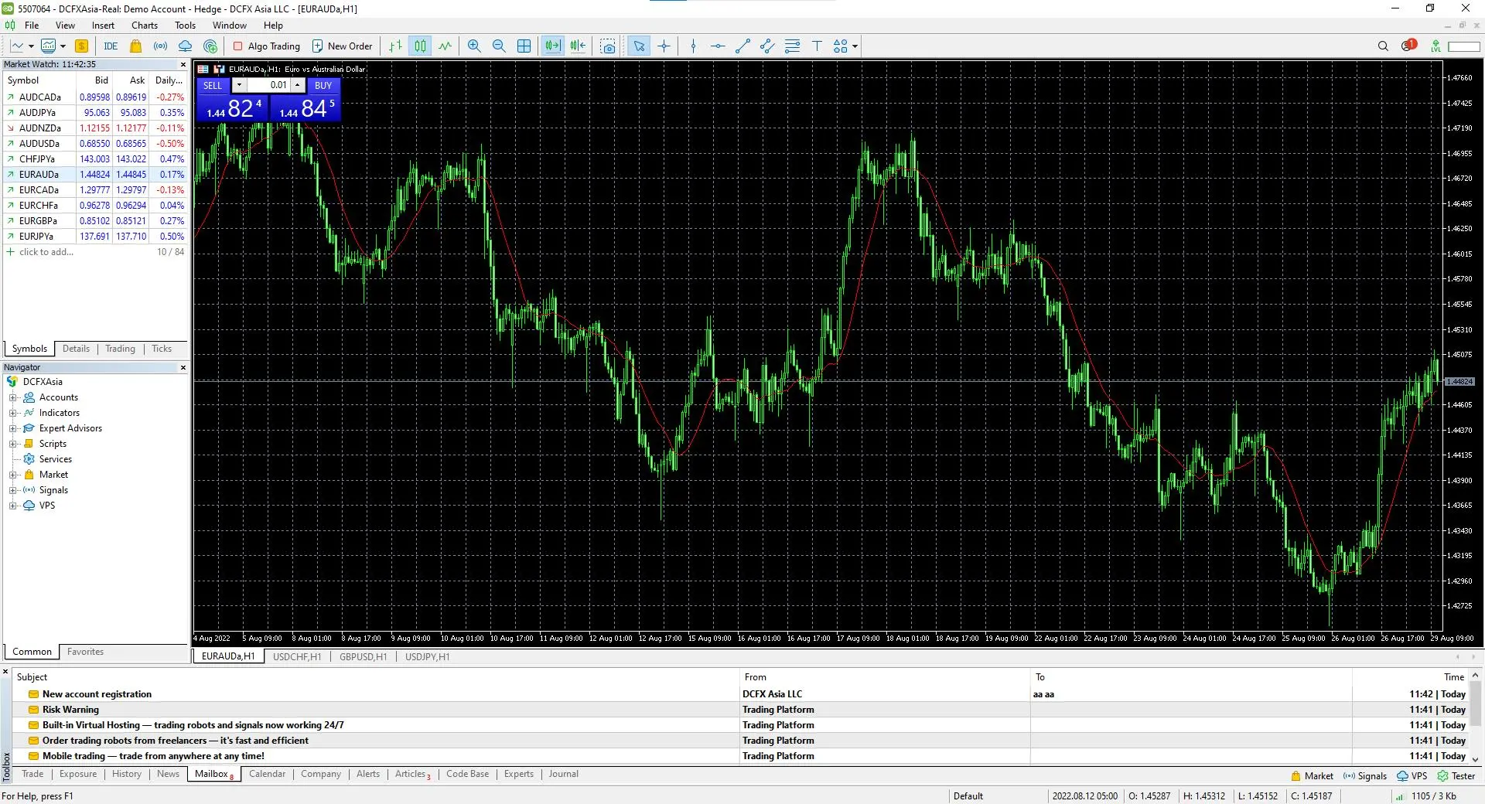Open the Tools menu
1485x804 pixels.
pyautogui.click(x=185, y=26)
